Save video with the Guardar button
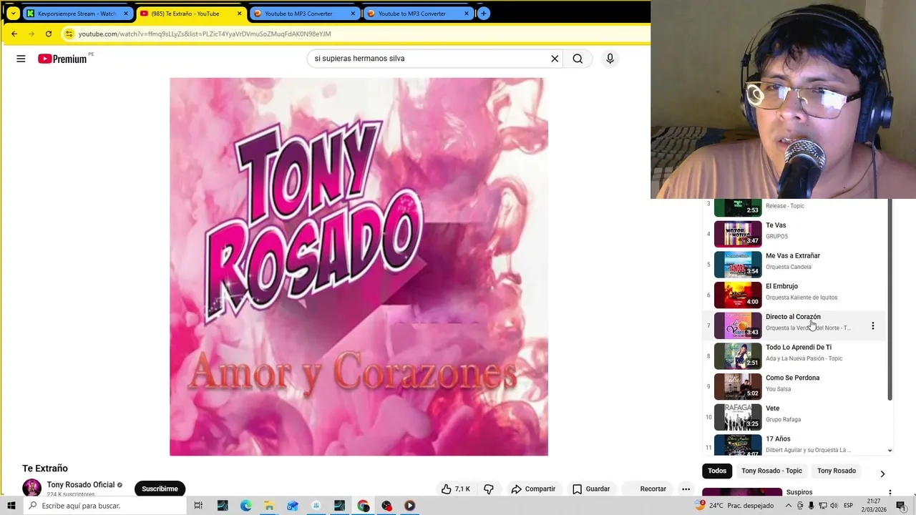Screen dimensions: 916x515 coord(591,489)
